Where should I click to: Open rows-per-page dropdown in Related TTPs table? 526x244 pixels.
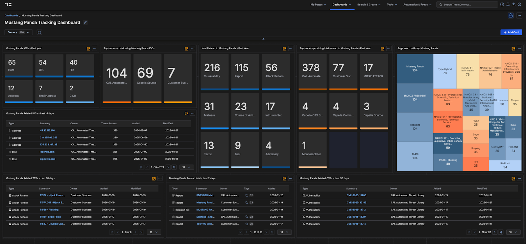tap(154, 232)
